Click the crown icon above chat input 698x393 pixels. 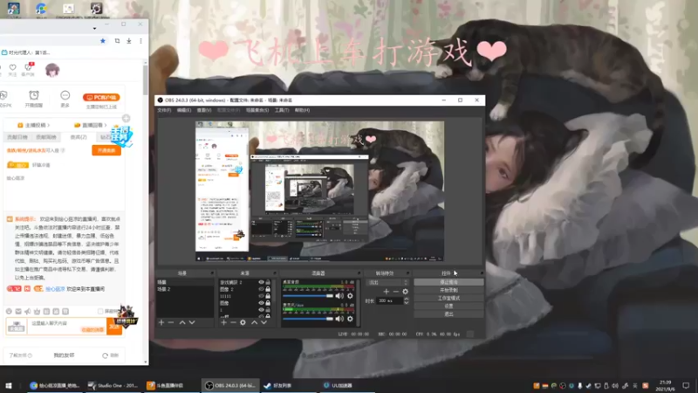click(x=37, y=312)
